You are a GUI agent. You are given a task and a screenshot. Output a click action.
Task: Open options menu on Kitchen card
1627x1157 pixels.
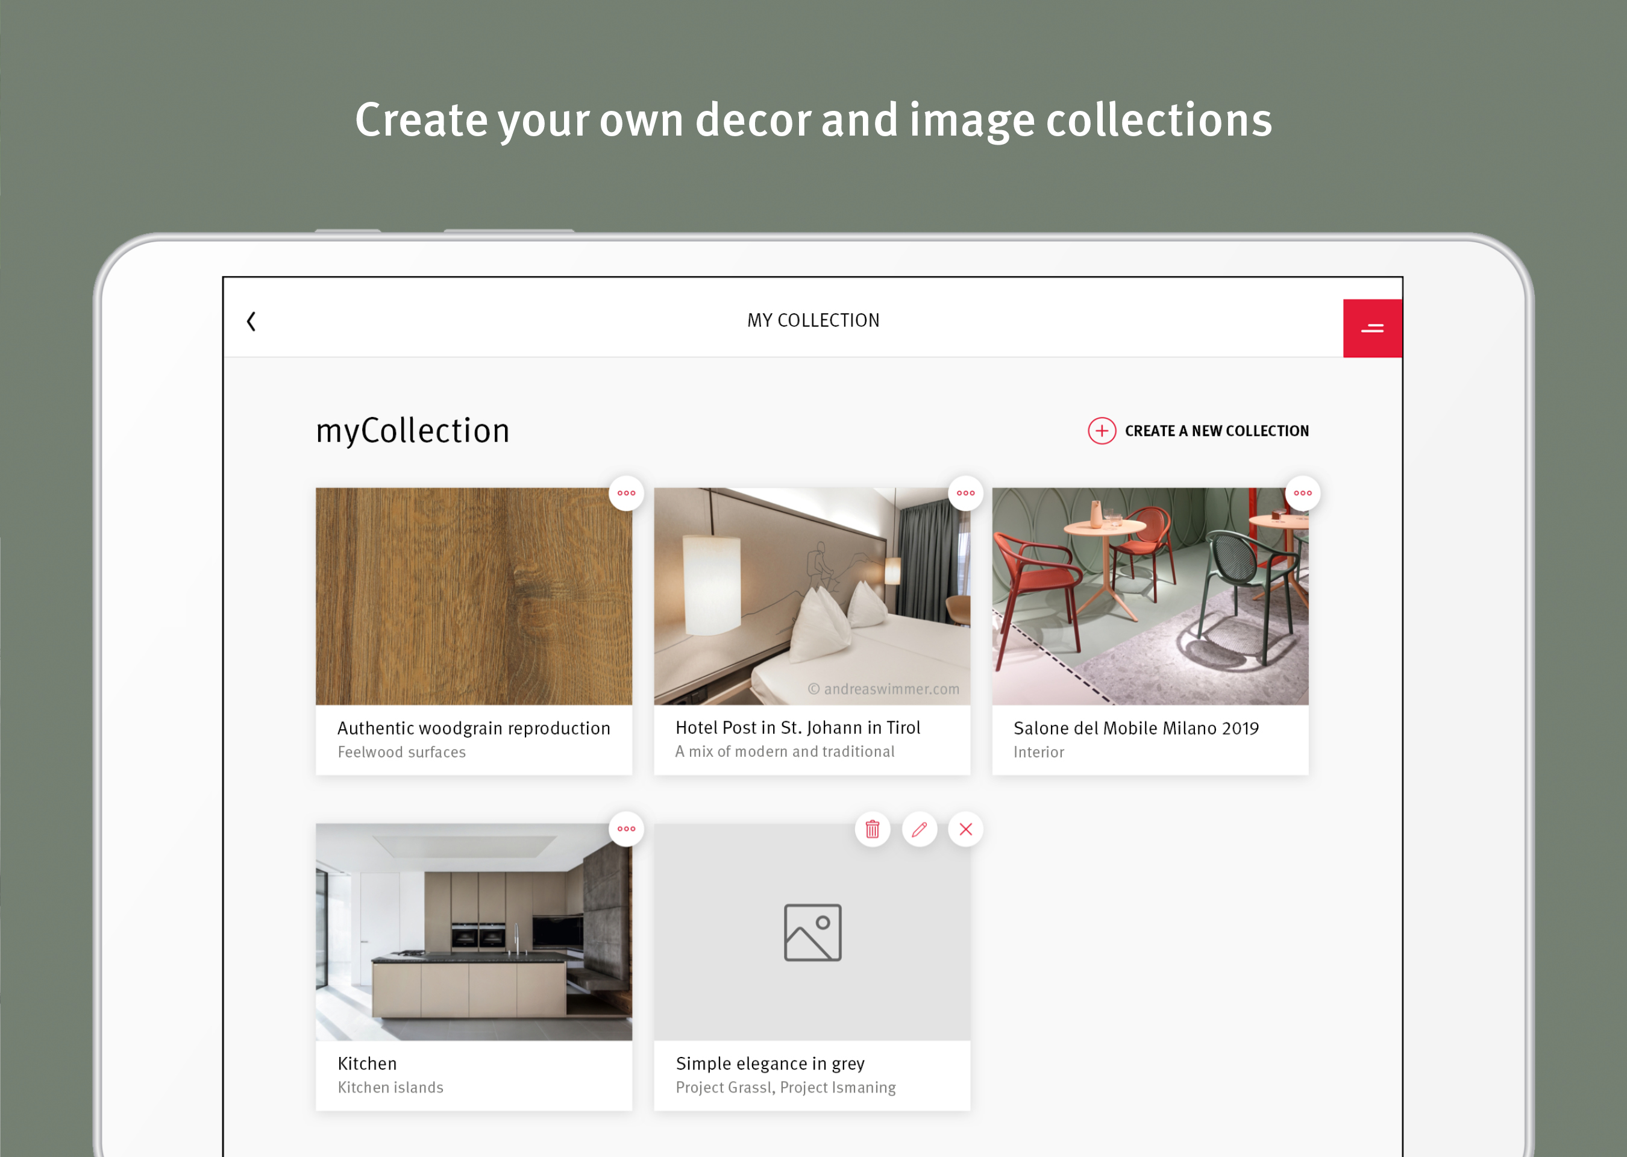click(626, 829)
